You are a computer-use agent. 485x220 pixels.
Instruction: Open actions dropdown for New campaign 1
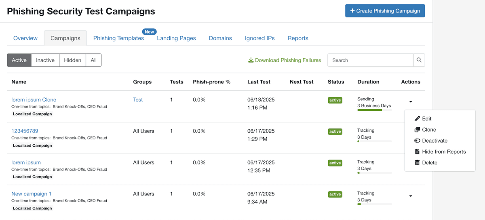click(411, 196)
